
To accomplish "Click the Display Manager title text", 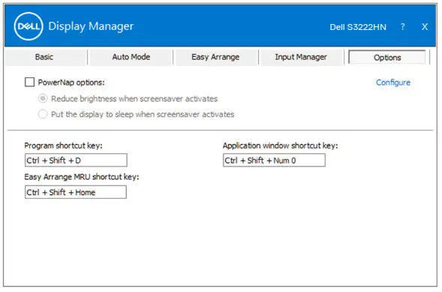I will click(x=91, y=26).
